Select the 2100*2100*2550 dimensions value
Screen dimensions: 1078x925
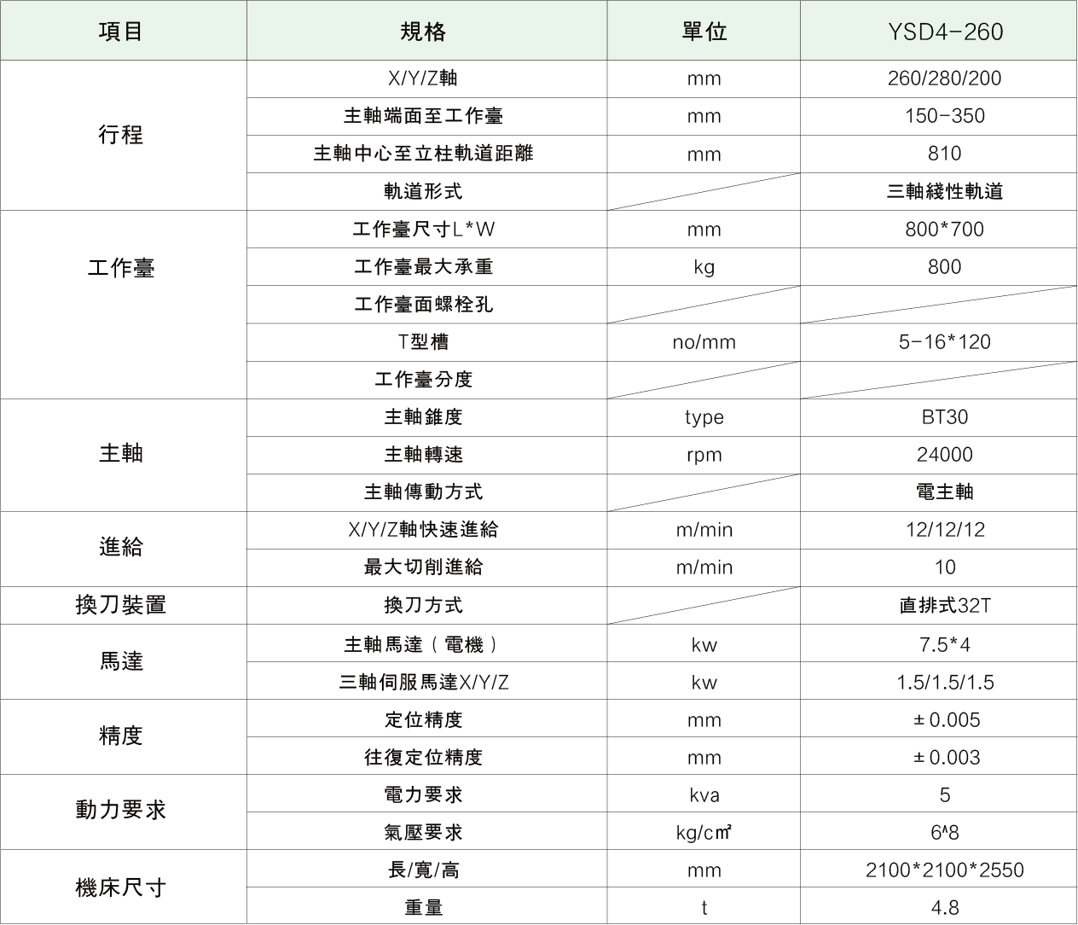pyautogui.click(x=944, y=870)
